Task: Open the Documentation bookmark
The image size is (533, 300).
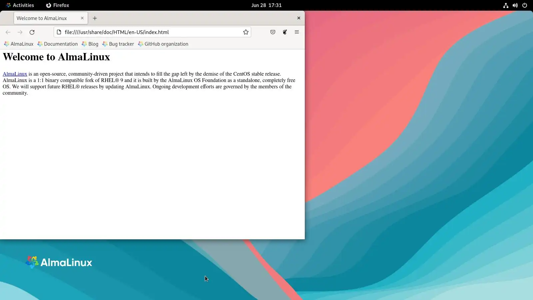Action: pos(58,44)
